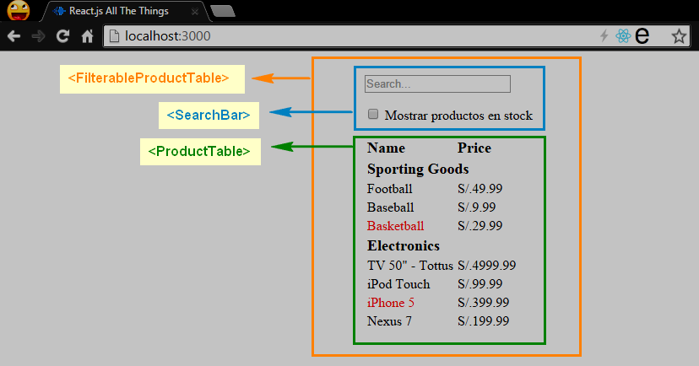Click the browser forward arrow
Viewport: 699px width, 366px height.
click(38, 36)
